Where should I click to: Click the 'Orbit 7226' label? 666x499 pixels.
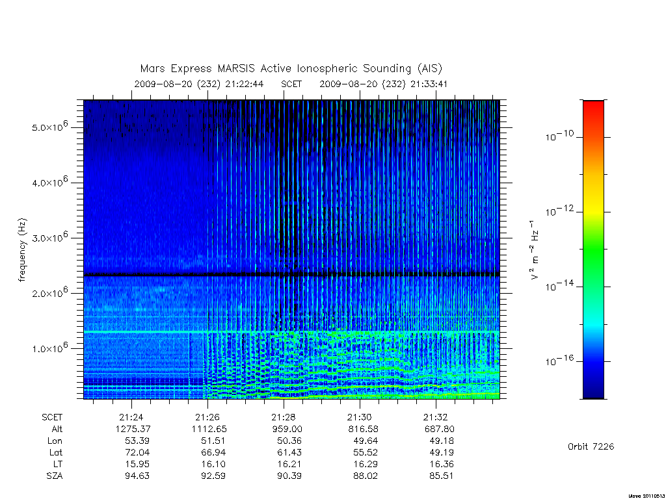pos(591,446)
